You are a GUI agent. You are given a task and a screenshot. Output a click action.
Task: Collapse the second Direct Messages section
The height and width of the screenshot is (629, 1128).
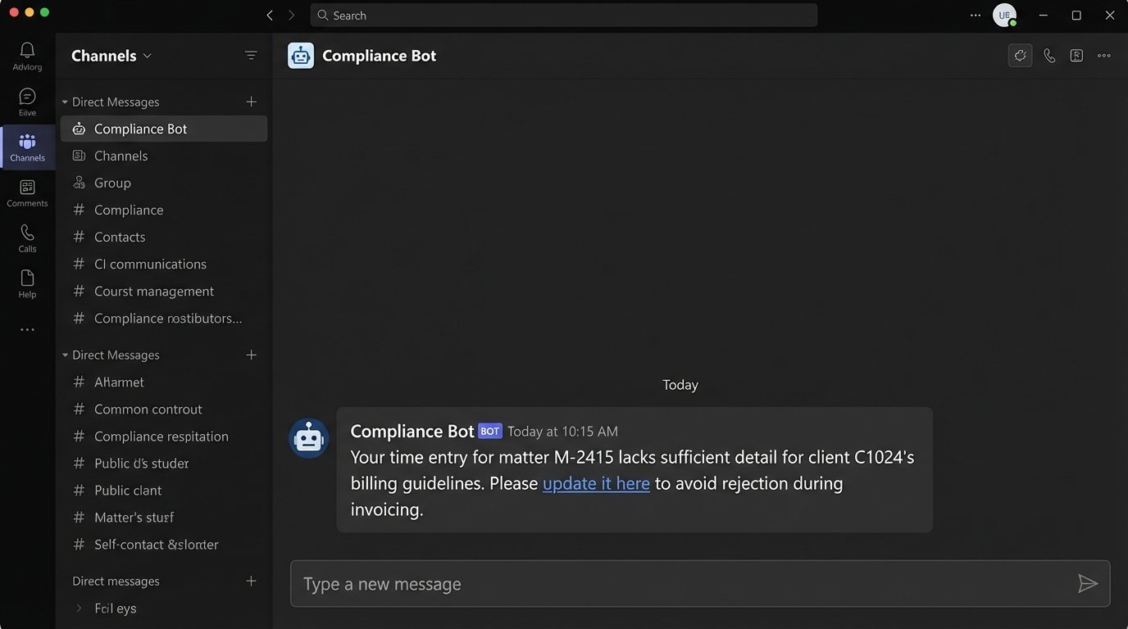65,355
